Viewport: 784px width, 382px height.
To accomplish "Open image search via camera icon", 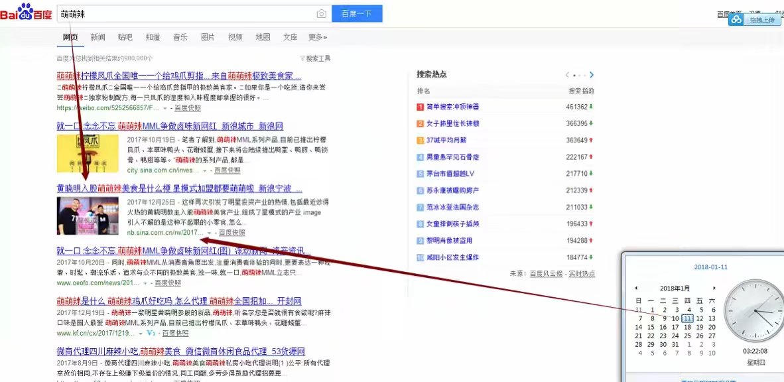I will tap(322, 14).
